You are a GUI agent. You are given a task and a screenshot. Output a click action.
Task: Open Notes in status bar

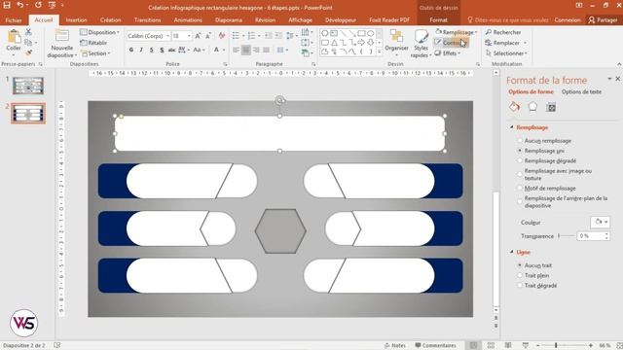(395, 345)
